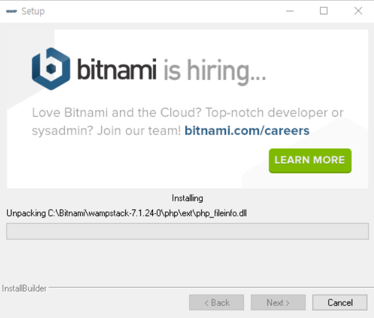
Task: Maximize the Setup window
Action: click(x=323, y=11)
